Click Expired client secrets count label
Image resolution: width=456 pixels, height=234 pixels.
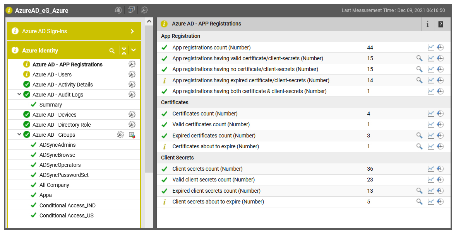coord(216,191)
